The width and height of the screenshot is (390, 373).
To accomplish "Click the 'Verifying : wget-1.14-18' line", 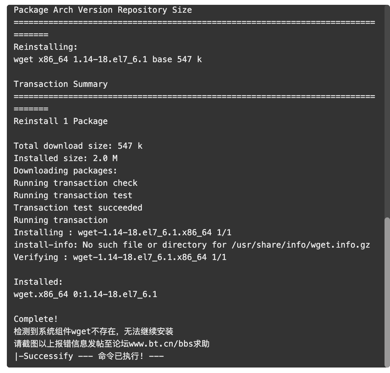I will coord(120,257).
